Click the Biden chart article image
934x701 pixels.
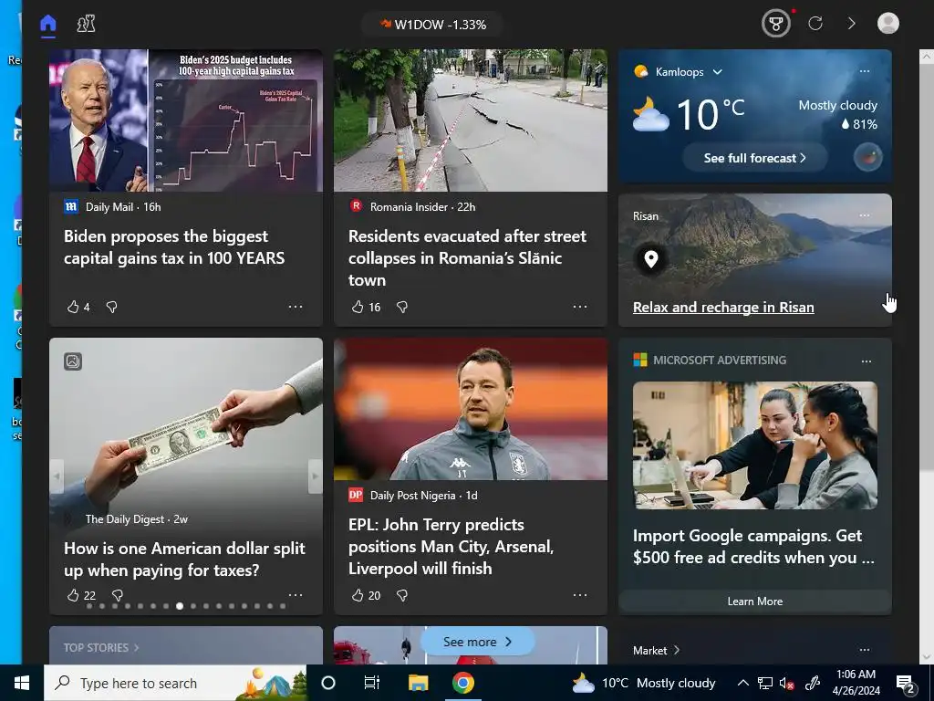(x=186, y=120)
